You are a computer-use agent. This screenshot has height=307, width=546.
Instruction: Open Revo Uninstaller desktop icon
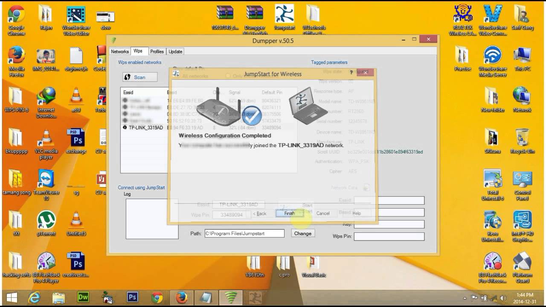(492, 227)
